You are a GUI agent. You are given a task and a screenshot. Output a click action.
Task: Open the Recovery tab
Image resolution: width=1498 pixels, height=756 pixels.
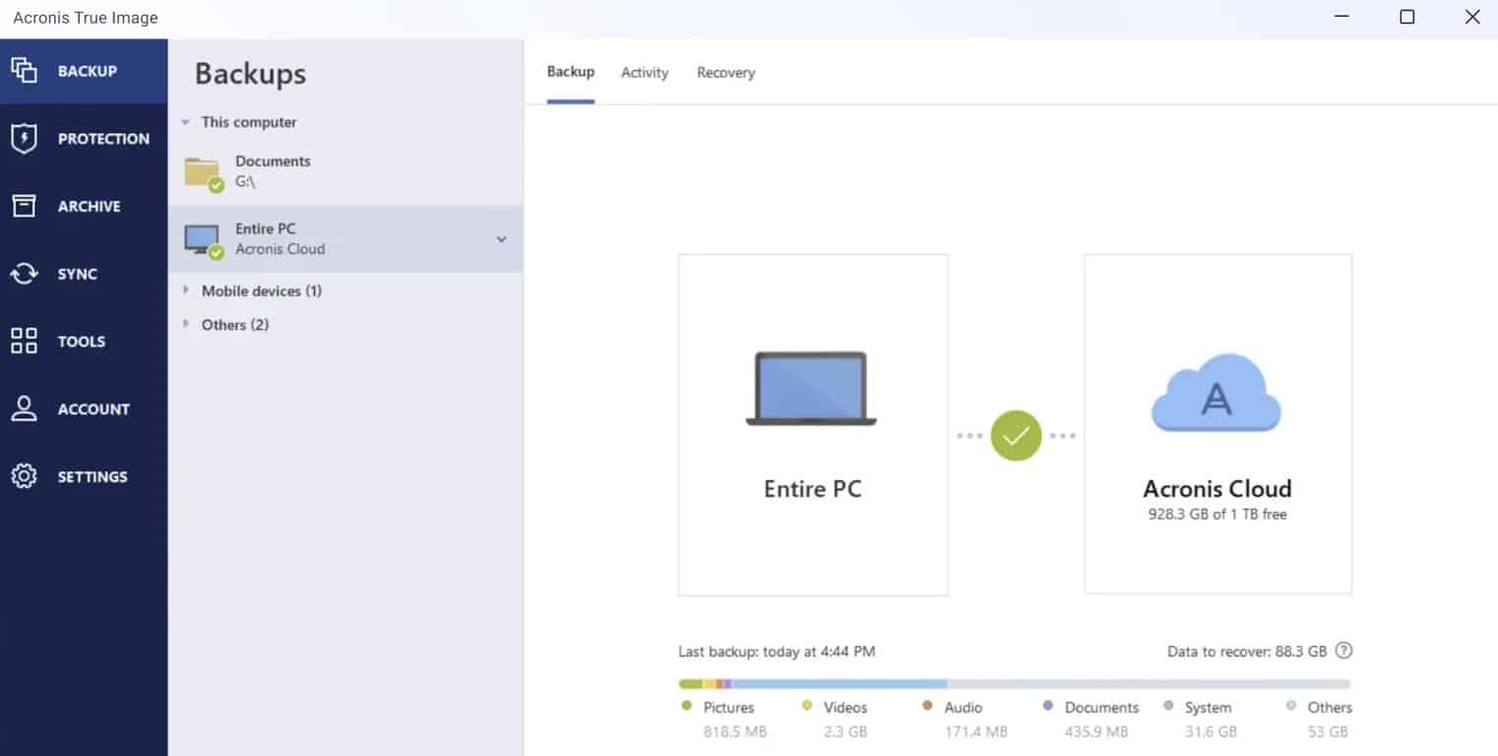(x=726, y=73)
